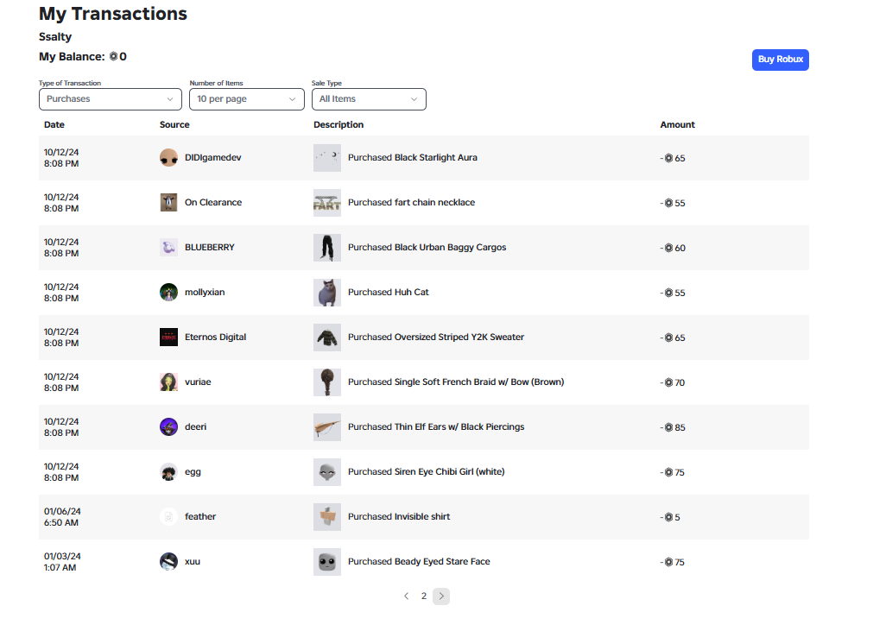892x631 pixels.
Task: Open the Purchased Beady Eyed Stare Face link
Action: click(419, 562)
